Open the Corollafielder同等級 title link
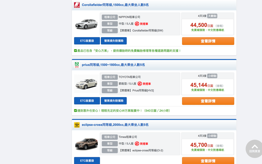The width and height of the screenshot is (262, 164). click(x=115, y=5)
